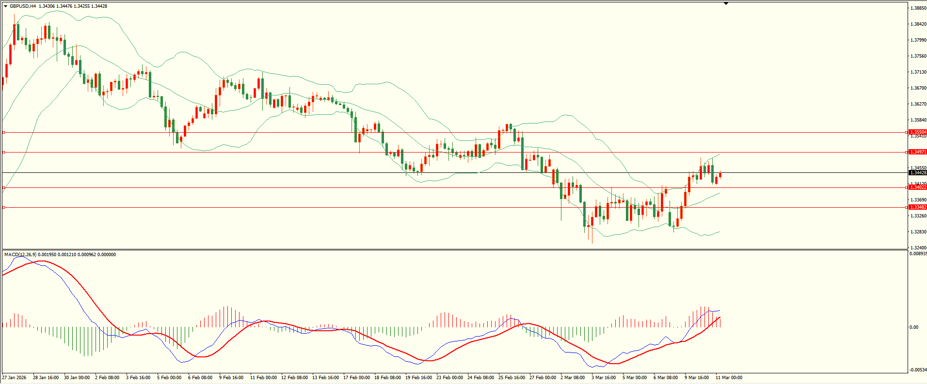Image resolution: width=927 pixels, height=384 pixels.
Task: Click the red 1.34971 price label
Action: click(917, 152)
